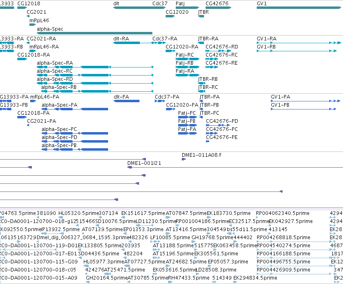The height and width of the screenshot is (284, 343).
Task: Click the alpha-Spec gene label
Action: [x=50, y=29]
